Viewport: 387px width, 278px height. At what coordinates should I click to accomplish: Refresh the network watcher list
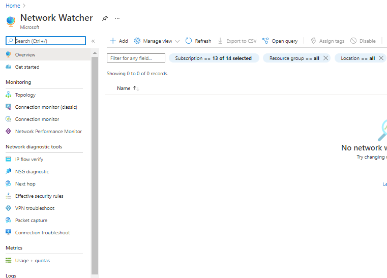198,41
